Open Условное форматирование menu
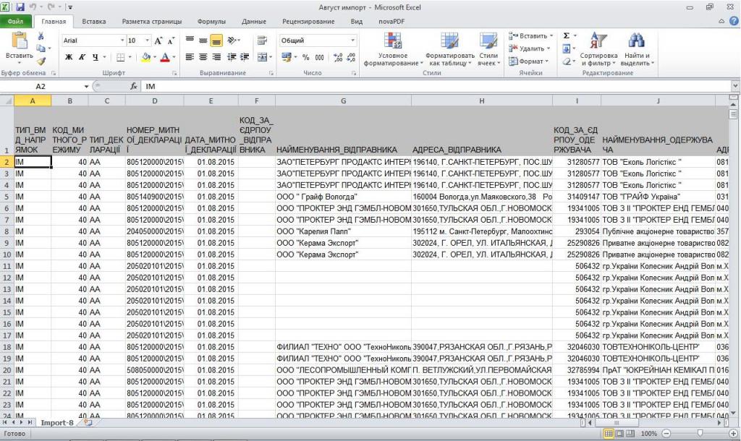This screenshot has height=441, width=741. (393, 49)
